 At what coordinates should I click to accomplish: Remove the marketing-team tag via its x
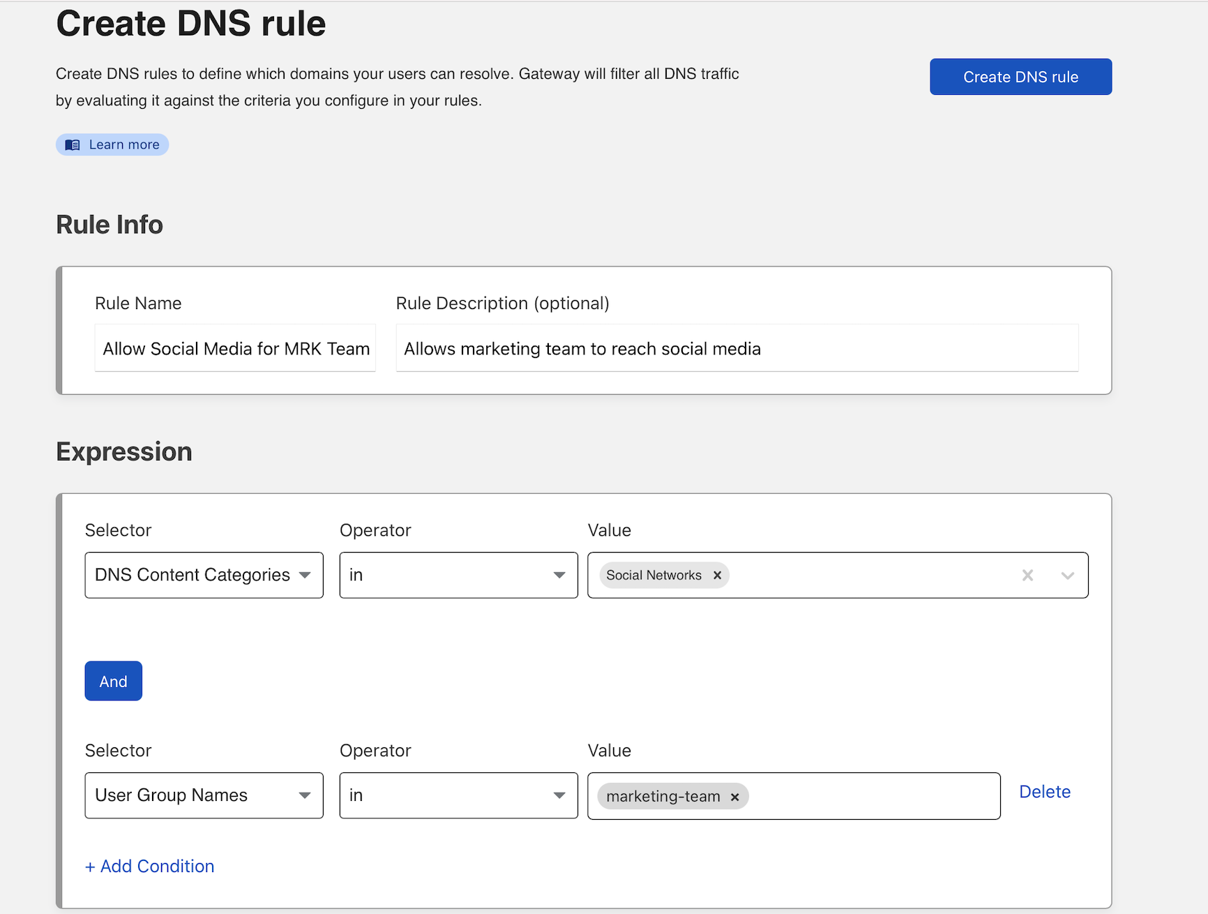coord(734,797)
